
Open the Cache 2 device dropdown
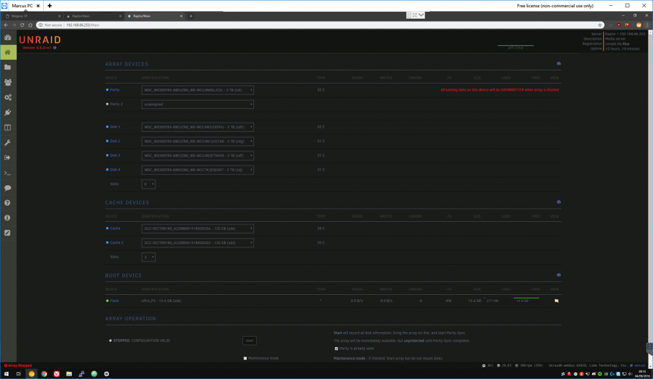(x=198, y=243)
